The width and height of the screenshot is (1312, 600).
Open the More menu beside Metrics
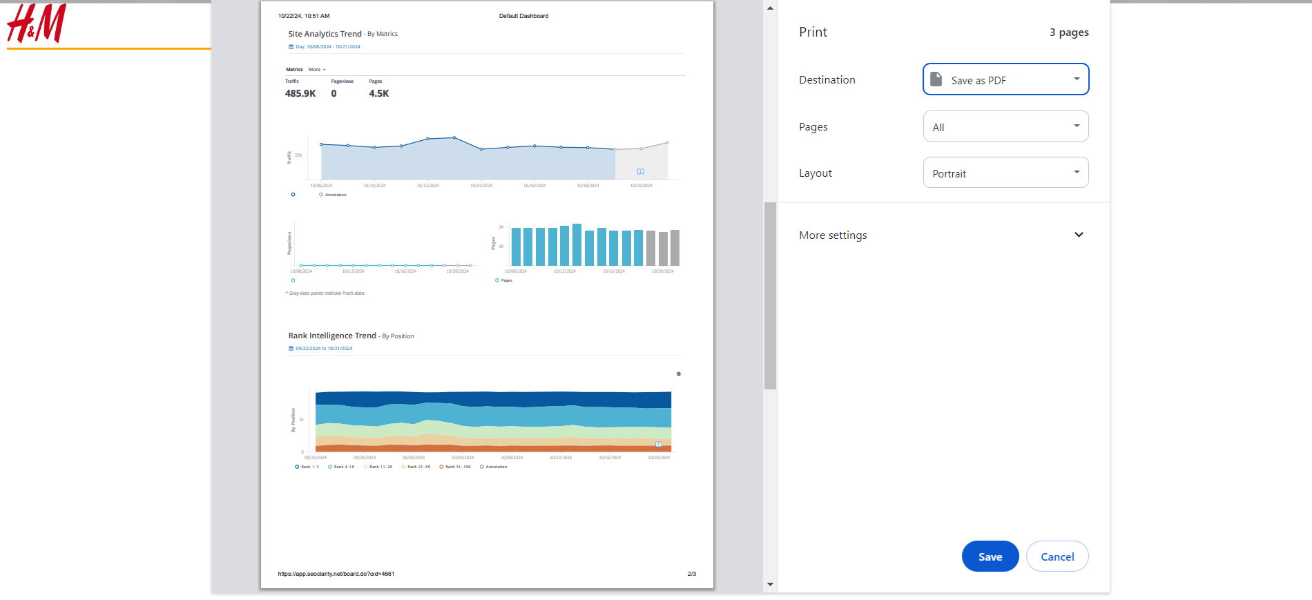pyautogui.click(x=317, y=70)
